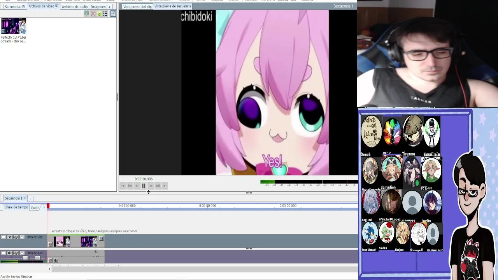Click speaker icon beside audio clip FX
Screen dimensions: 498x280
pyautogui.click(x=56, y=260)
